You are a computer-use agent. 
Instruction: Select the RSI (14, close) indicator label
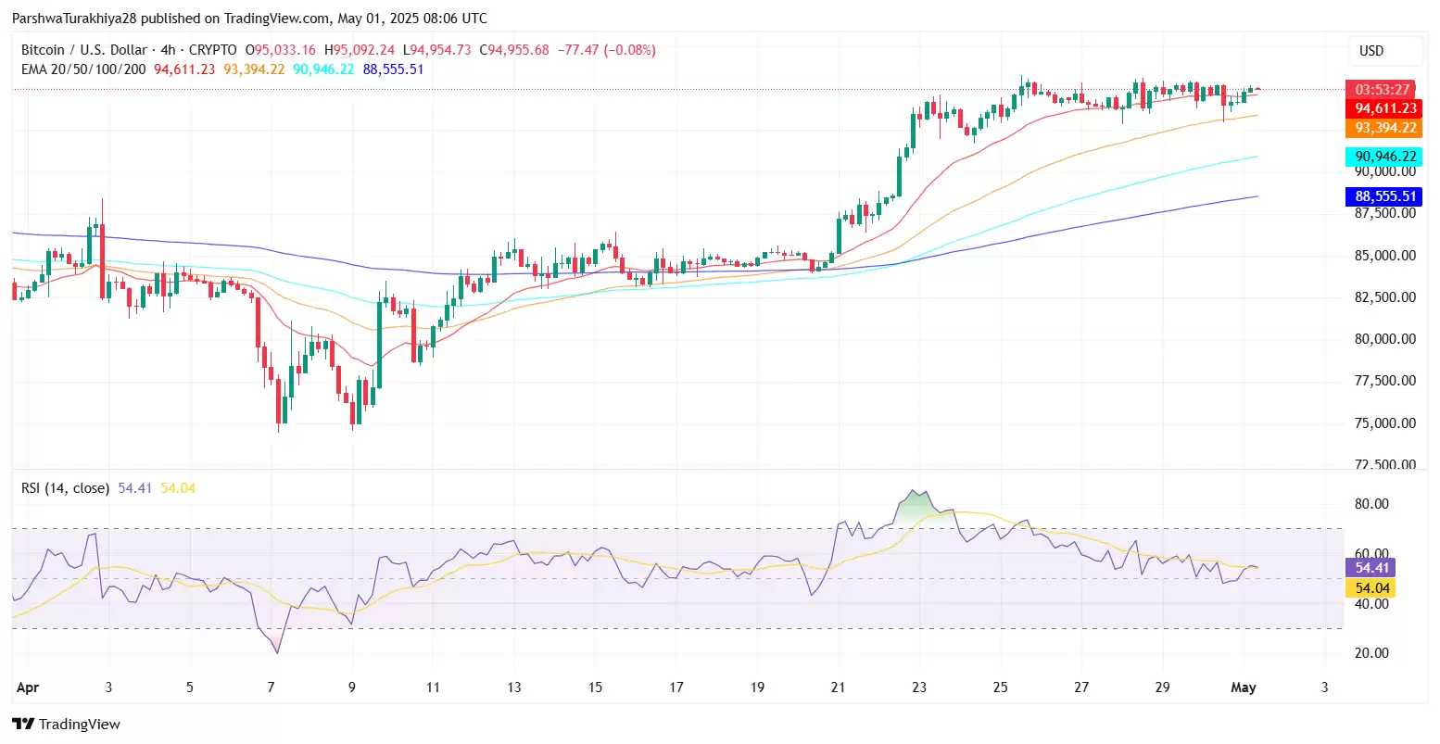coord(65,488)
